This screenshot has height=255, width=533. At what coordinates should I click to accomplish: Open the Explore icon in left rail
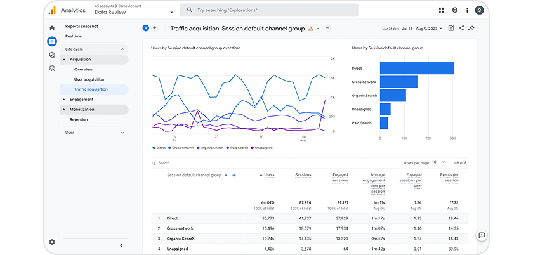point(51,55)
